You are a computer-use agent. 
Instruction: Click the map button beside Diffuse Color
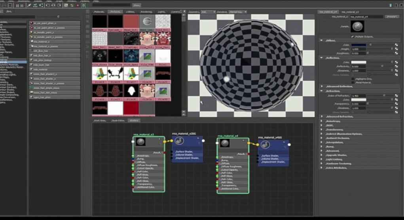tap(396, 45)
